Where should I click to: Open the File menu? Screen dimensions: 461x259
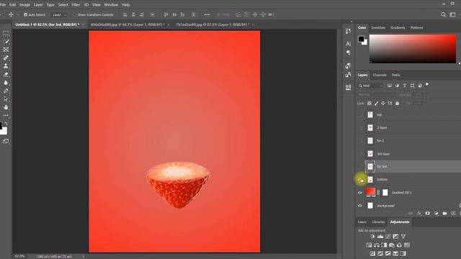coord(3,5)
